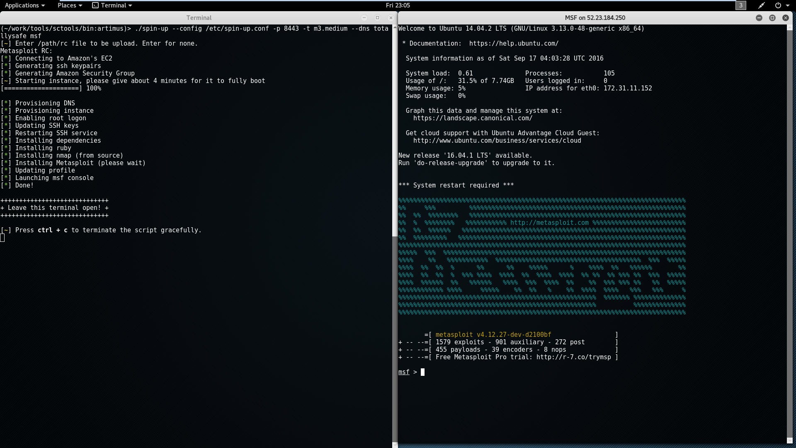Open the https://landscape.canonical.com/ link
796x448 pixels.
473,118
